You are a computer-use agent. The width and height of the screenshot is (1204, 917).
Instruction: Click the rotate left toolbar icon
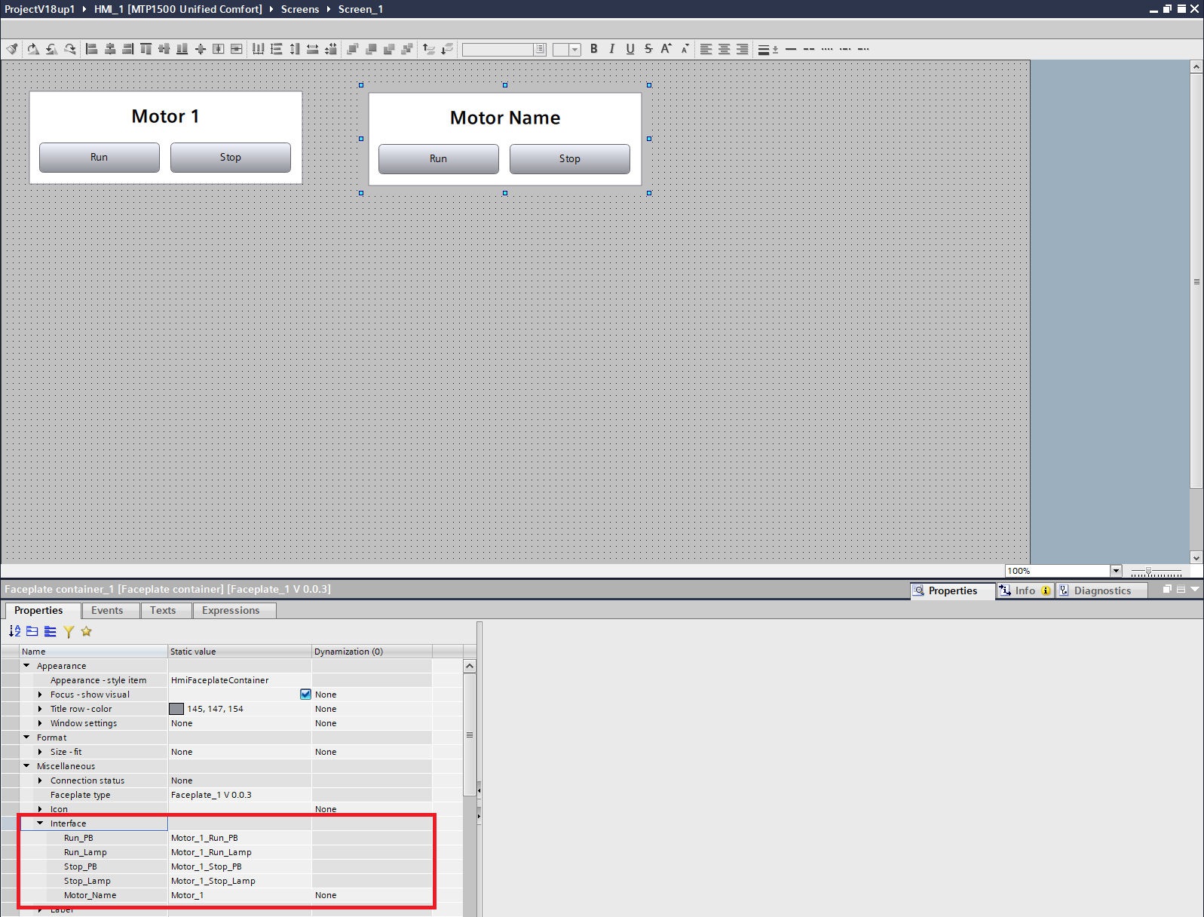pos(51,49)
